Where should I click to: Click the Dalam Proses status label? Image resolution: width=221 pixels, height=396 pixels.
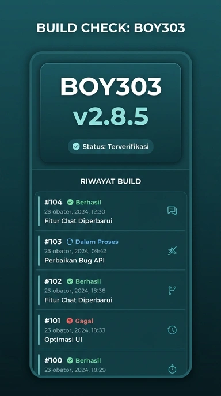click(97, 242)
